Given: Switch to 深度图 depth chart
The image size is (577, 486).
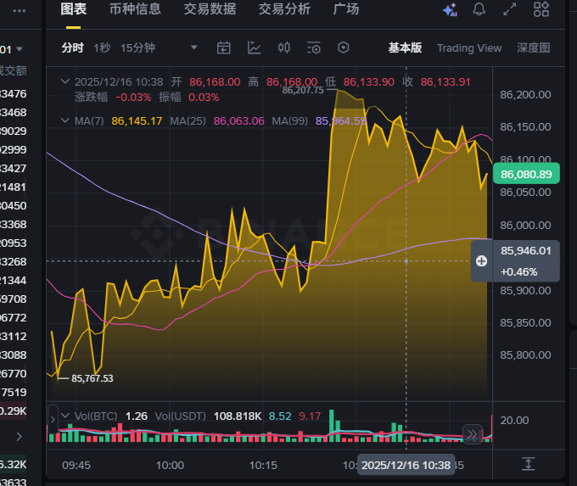Looking at the screenshot, I should [x=534, y=47].
